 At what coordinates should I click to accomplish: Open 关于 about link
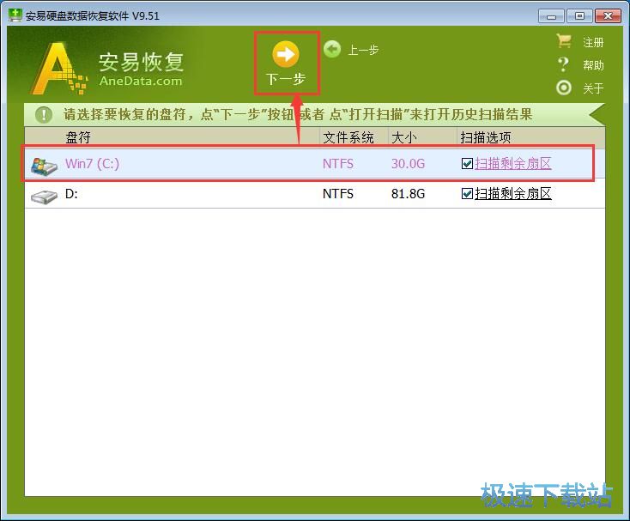(593, 88)
